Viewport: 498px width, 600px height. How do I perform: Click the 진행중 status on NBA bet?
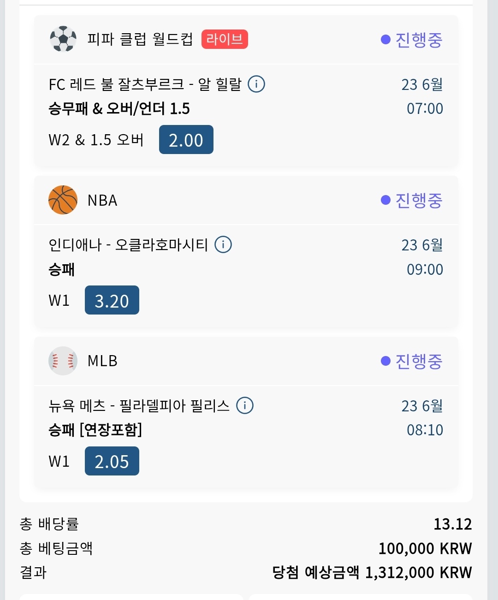click(x=412, y=200)
